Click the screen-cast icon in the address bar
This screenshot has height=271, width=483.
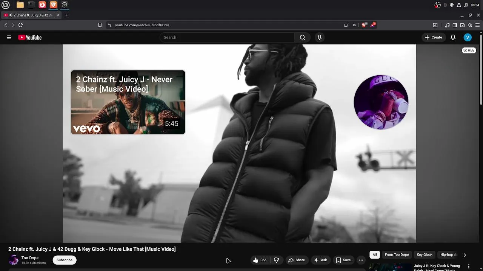pos(346,25)
